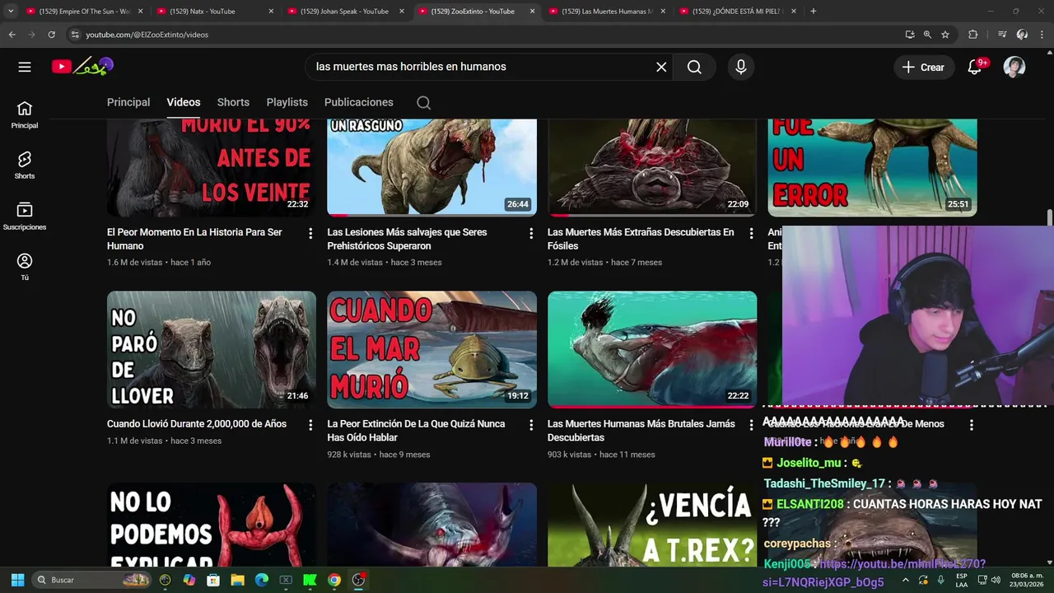Open options for El Peor Momento video

[310, 234]
